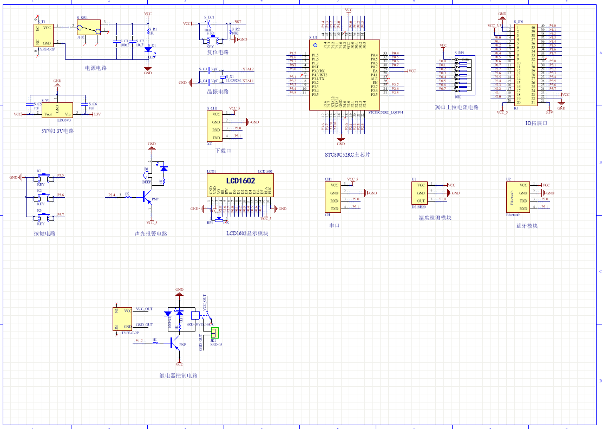Select the S_JD1 IO expansion header
Screen dimensions: 602x429
525,64
